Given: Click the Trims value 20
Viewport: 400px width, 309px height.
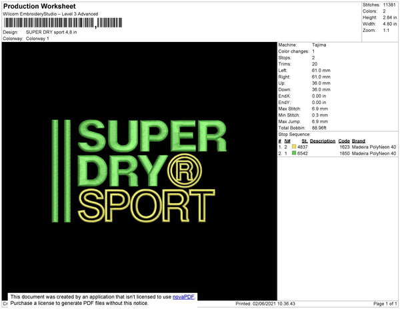Looking at the screenshot, I should [x=315, y=64].
